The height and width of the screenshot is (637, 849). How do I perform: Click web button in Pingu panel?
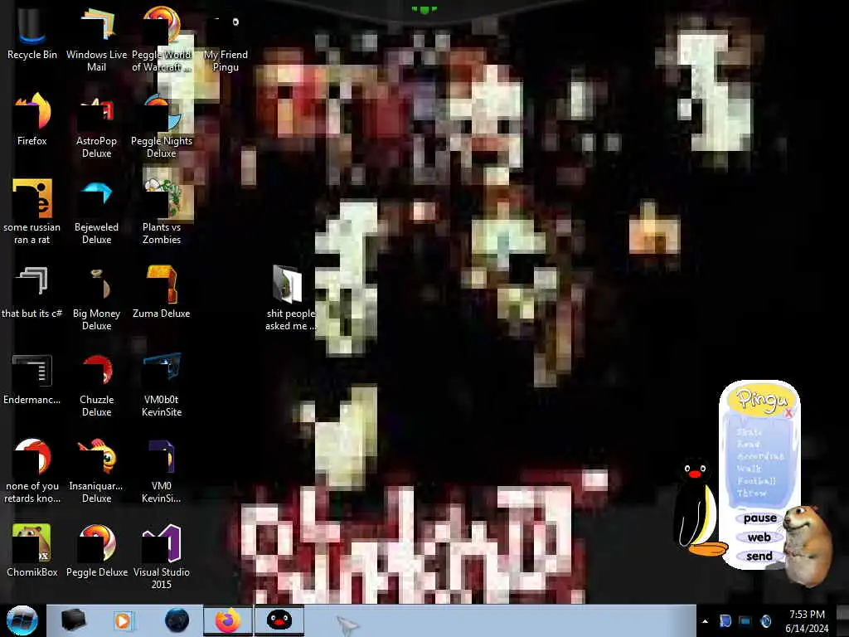tap(759, 537)
